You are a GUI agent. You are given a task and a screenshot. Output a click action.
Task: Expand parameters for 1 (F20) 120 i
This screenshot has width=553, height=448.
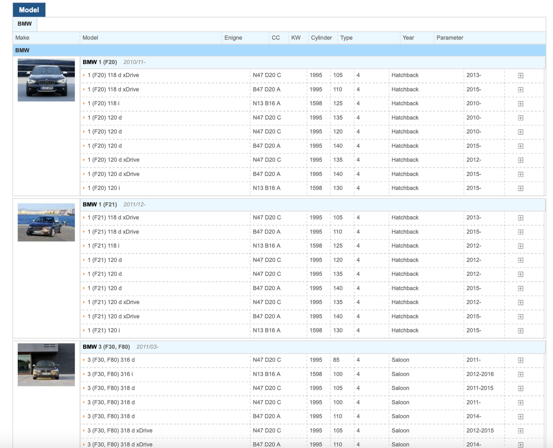coord(520,188)
